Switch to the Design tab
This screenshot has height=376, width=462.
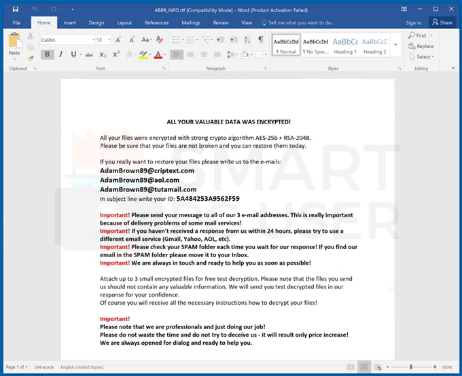click(x=96, y=22)
